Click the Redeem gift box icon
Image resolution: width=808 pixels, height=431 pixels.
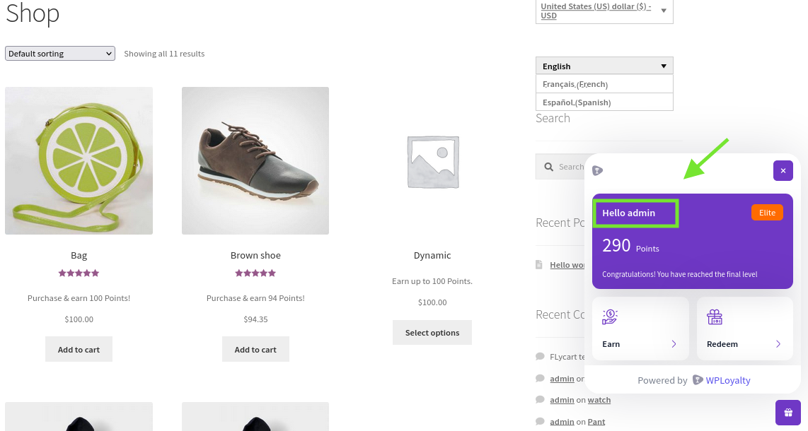tap(715, 317)
